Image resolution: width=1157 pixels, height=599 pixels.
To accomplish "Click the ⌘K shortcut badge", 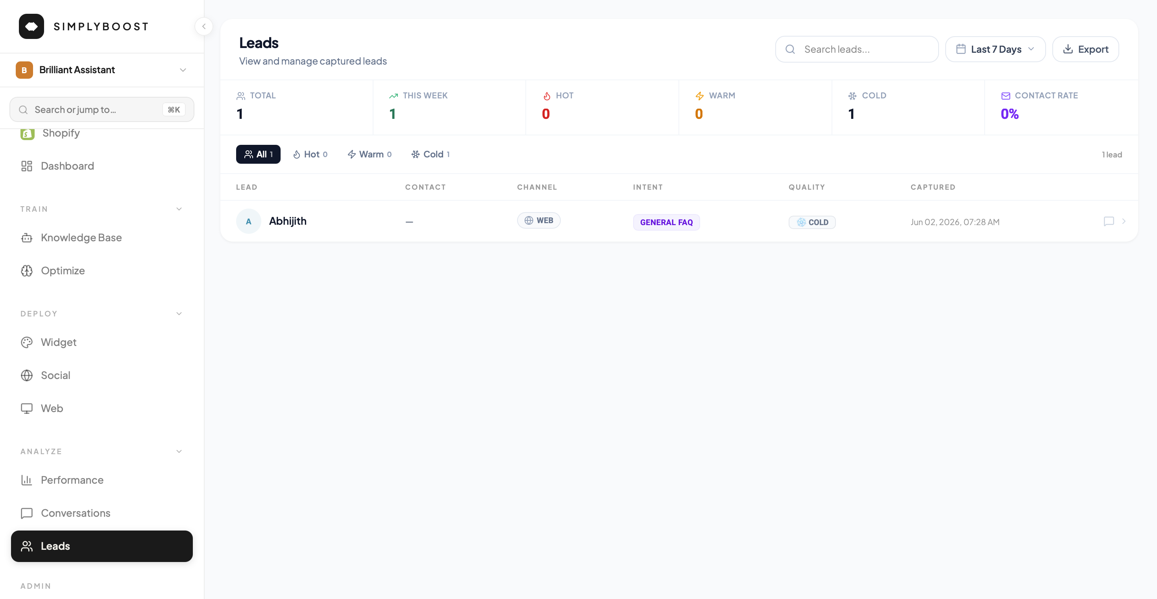I will (174, 109).
